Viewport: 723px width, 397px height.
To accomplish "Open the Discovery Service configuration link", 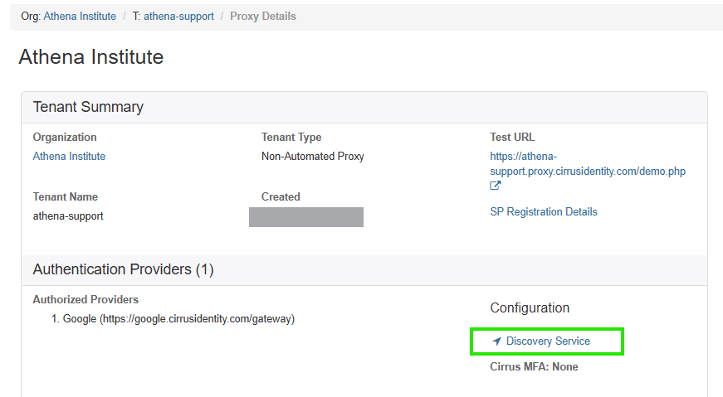I will coord(548,341).
